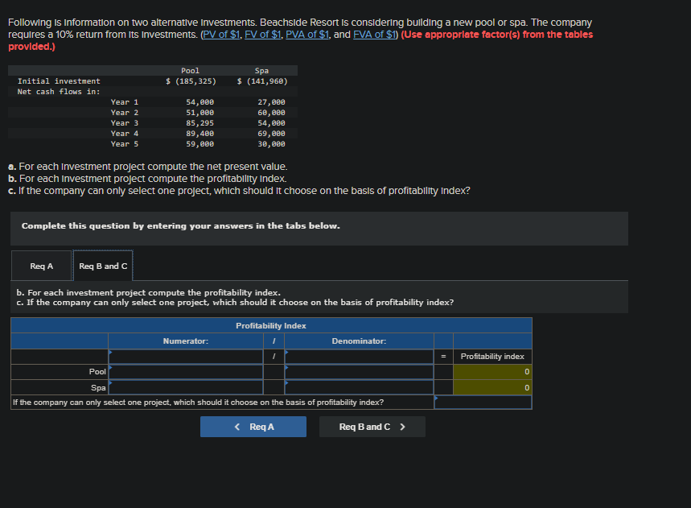Screen dimensions: 691x508
Task: Click the Year 3 row label
Action: click(x=124, y=123)
